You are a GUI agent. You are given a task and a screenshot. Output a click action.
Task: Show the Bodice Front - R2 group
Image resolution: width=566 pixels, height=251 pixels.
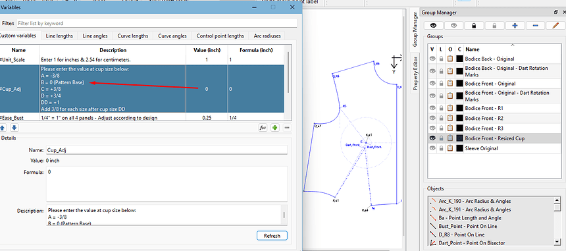[432, 118]
